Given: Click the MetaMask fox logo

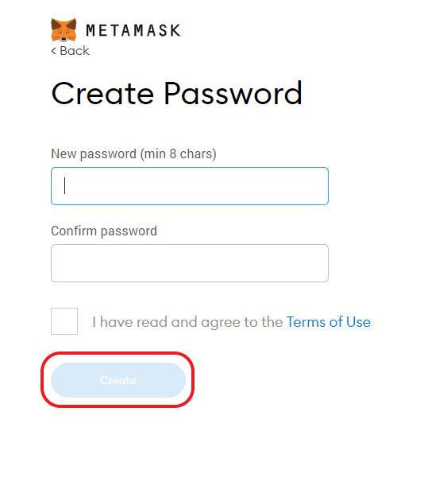Looking at the screenshot, I should click(x=64, y=30).
